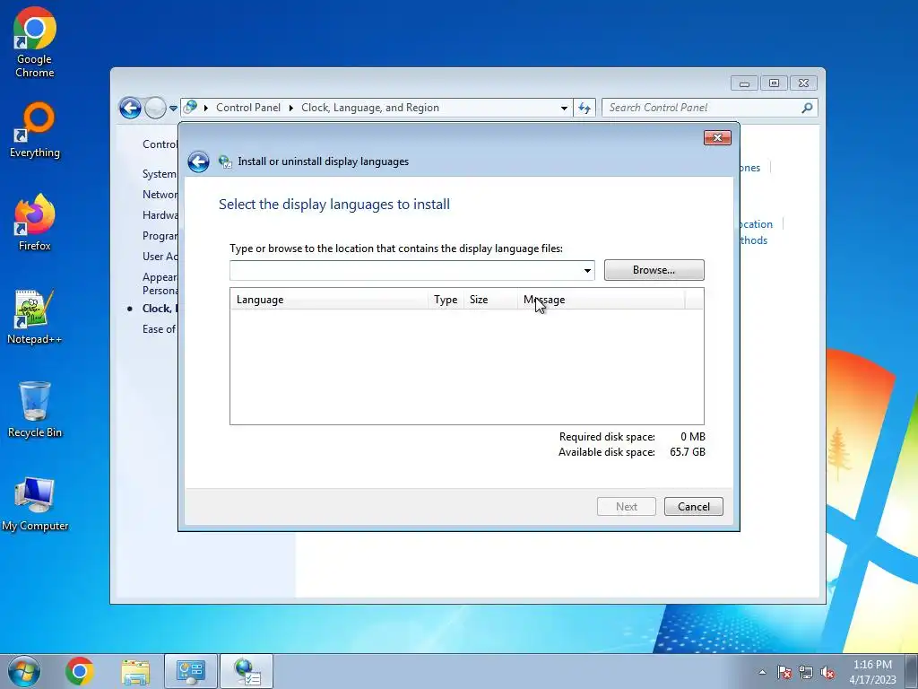Sort by the Message column header
918x689 pixels.
point(602,300)
